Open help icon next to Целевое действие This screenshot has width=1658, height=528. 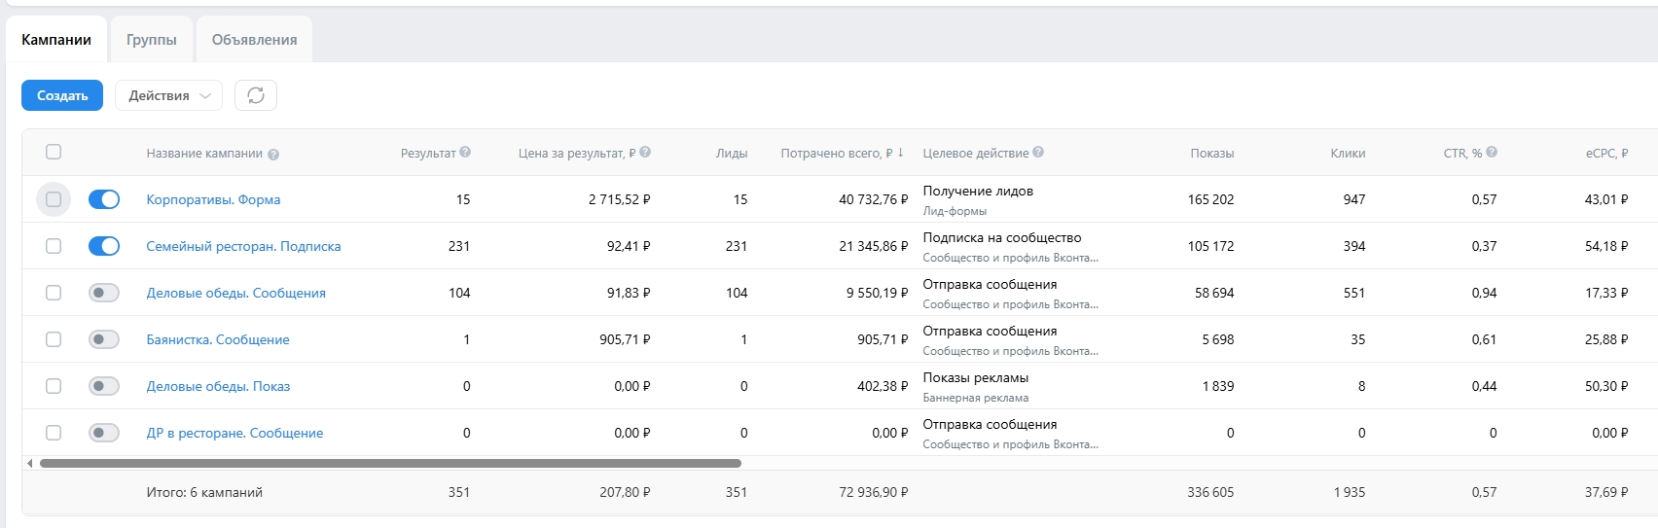(1038, 152)
